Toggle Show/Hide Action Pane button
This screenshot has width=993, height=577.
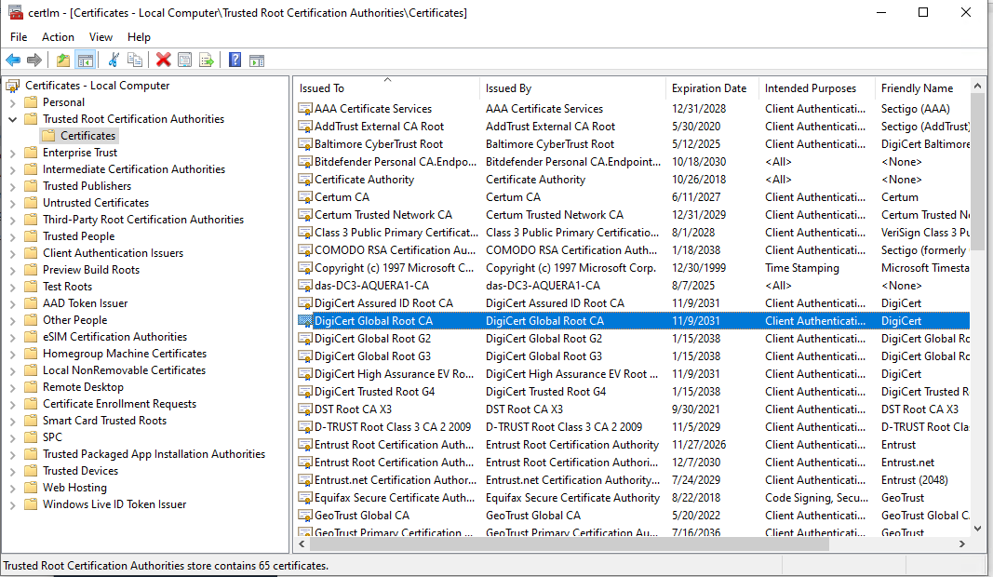coord(257,60)
